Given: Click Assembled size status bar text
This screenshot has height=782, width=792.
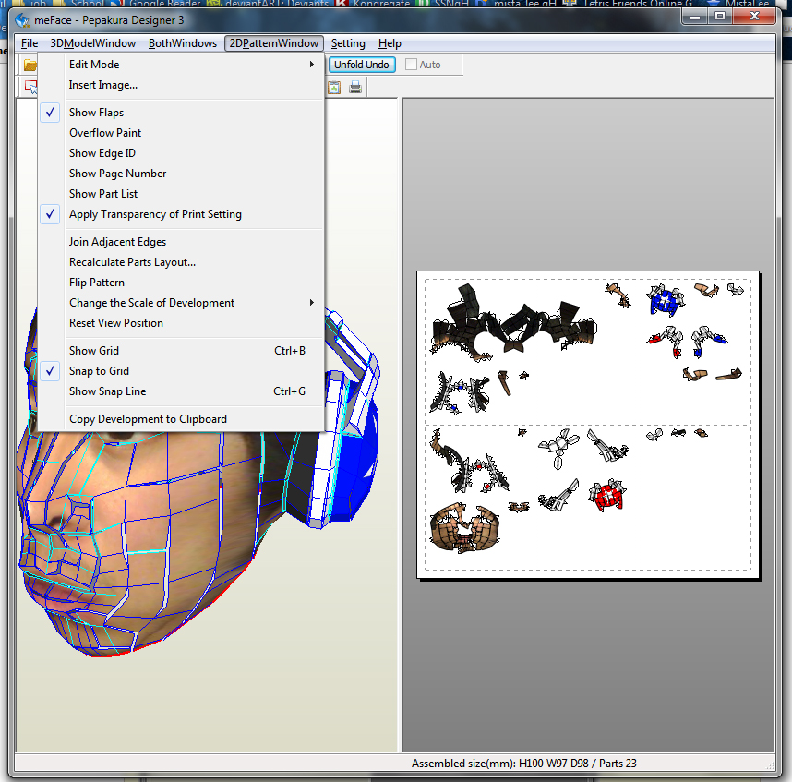Looking at the screenshot, I should point(523,764).
